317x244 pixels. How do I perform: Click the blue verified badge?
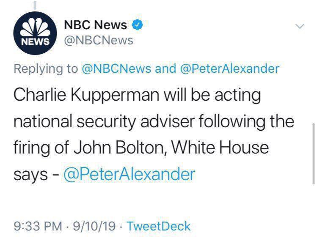[x=138, y=25]
